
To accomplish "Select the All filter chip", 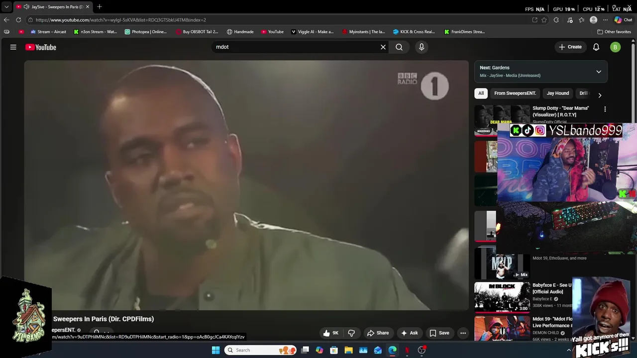I will pos(481,93).
